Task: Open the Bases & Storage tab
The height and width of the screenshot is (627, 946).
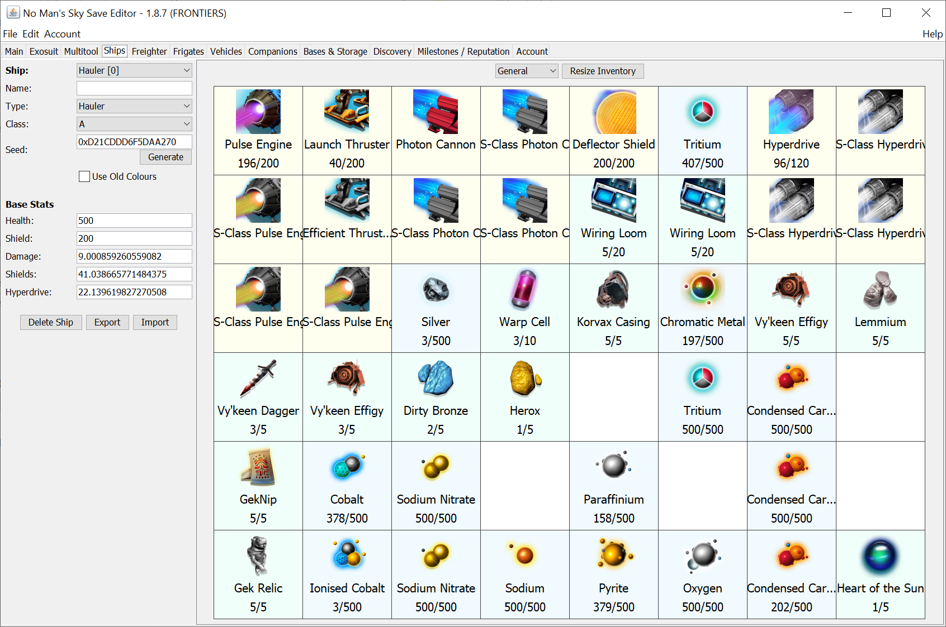Action: click(335, 51)
